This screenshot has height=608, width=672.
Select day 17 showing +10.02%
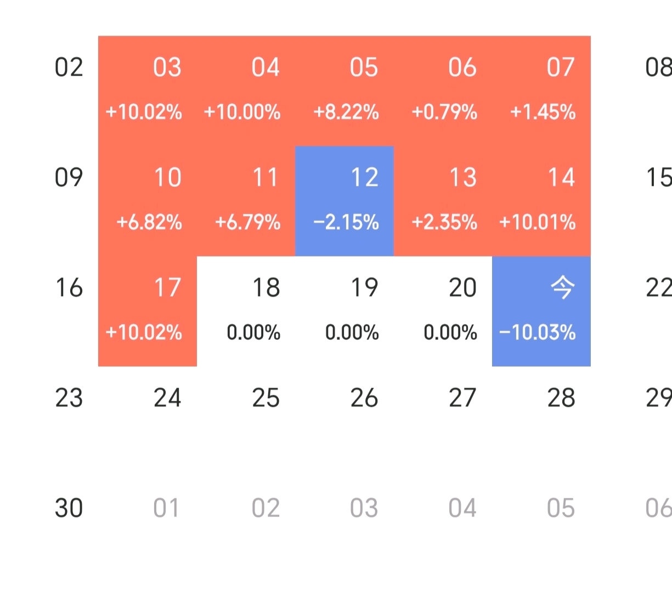(x=147, y=311)
